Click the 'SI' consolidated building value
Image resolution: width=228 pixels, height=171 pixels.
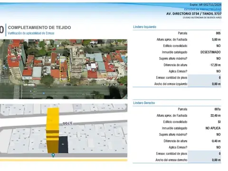[x=219, y=122]
